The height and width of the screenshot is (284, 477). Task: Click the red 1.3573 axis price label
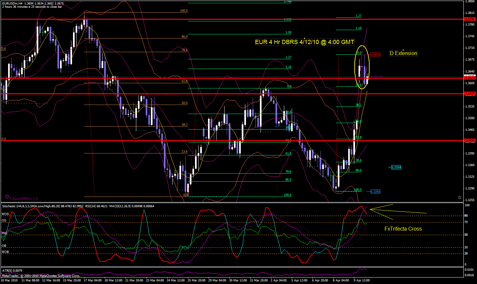click(470, 94)
